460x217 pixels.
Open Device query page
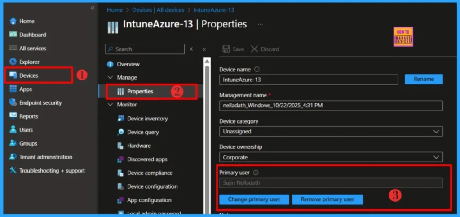[143, 132]
